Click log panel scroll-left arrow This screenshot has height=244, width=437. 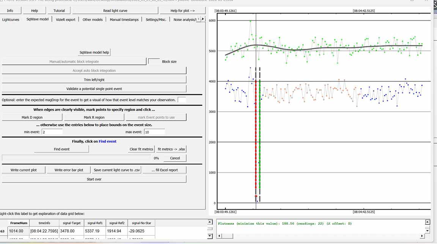(219, 236)
